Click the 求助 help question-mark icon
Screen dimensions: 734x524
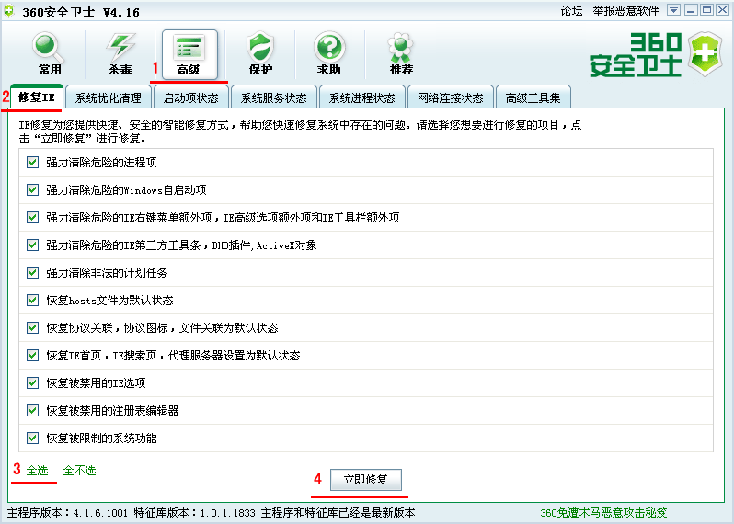point(329,54)
